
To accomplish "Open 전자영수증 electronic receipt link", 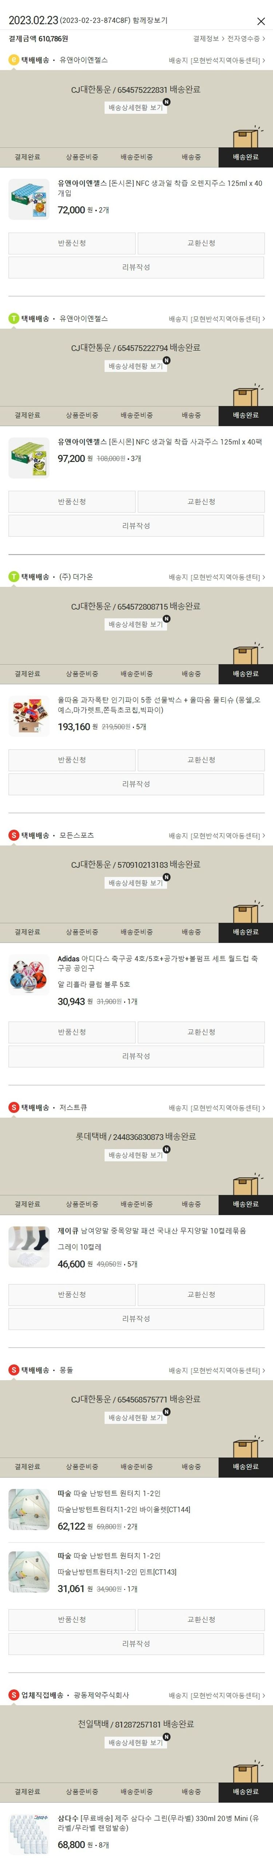I will 246,38.
